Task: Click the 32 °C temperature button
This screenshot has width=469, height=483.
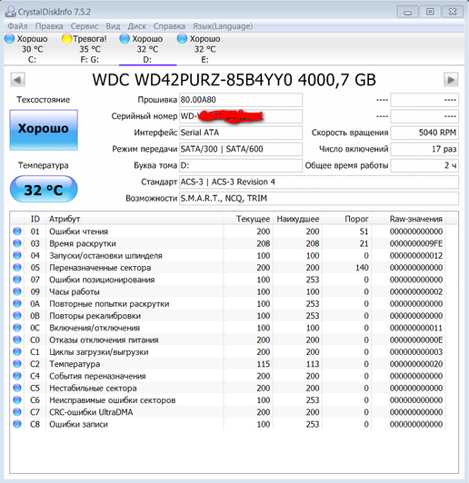Action: 44,189
